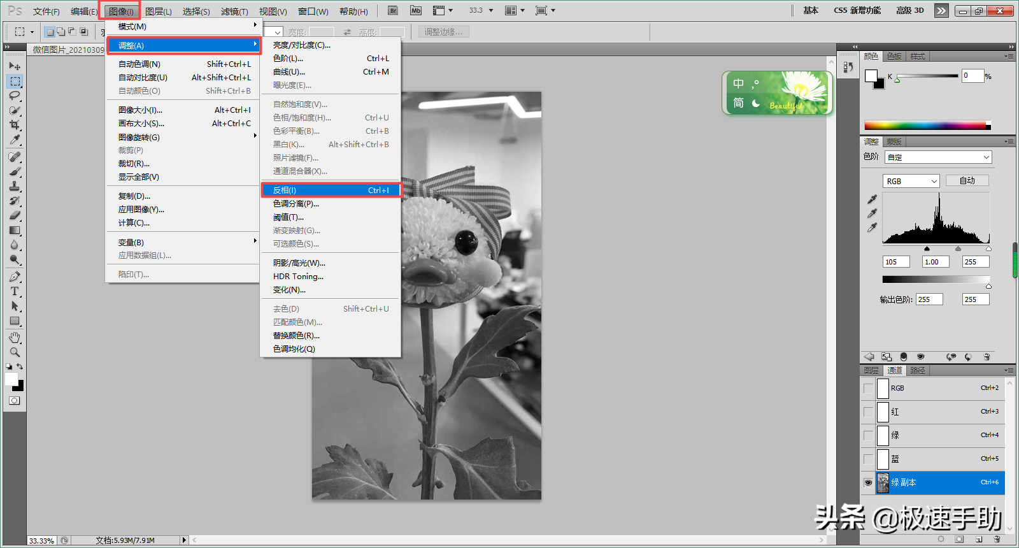Switch to the 路径 tab
The image size is (1019, 548).
918,370
